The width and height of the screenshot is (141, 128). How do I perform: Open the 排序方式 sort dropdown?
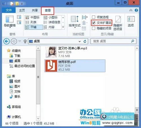pyautogui.click(x=75, y=22)
